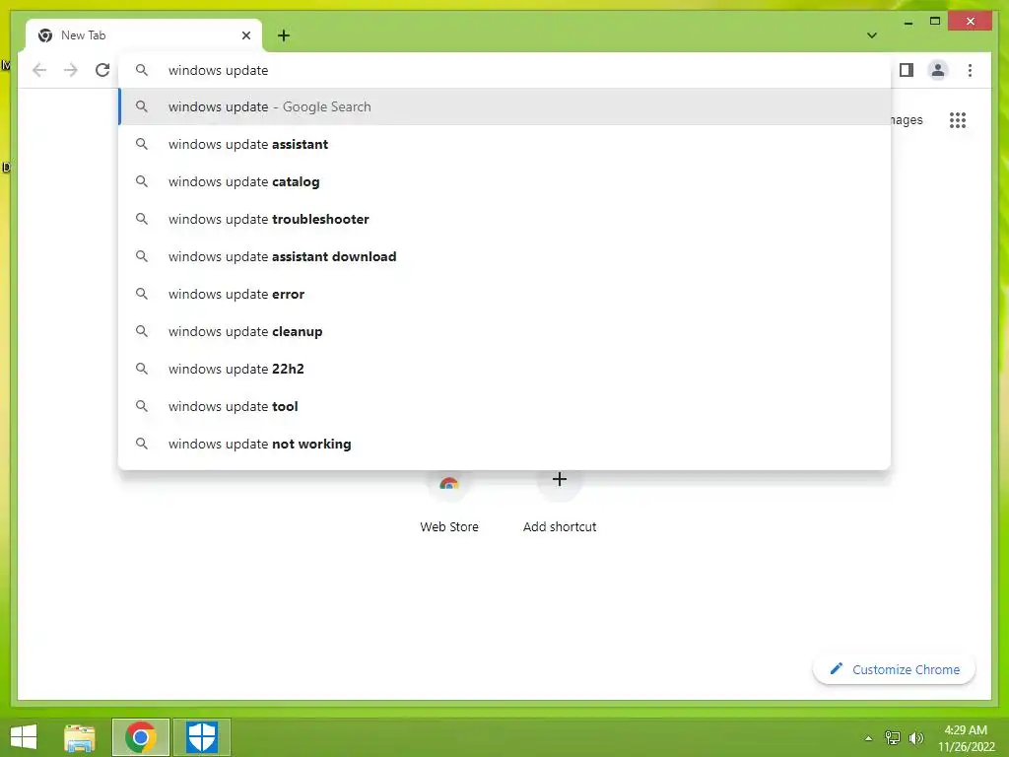Select the New Tab tab
This screenshot has width=1009, height=757.
(144, 35)
